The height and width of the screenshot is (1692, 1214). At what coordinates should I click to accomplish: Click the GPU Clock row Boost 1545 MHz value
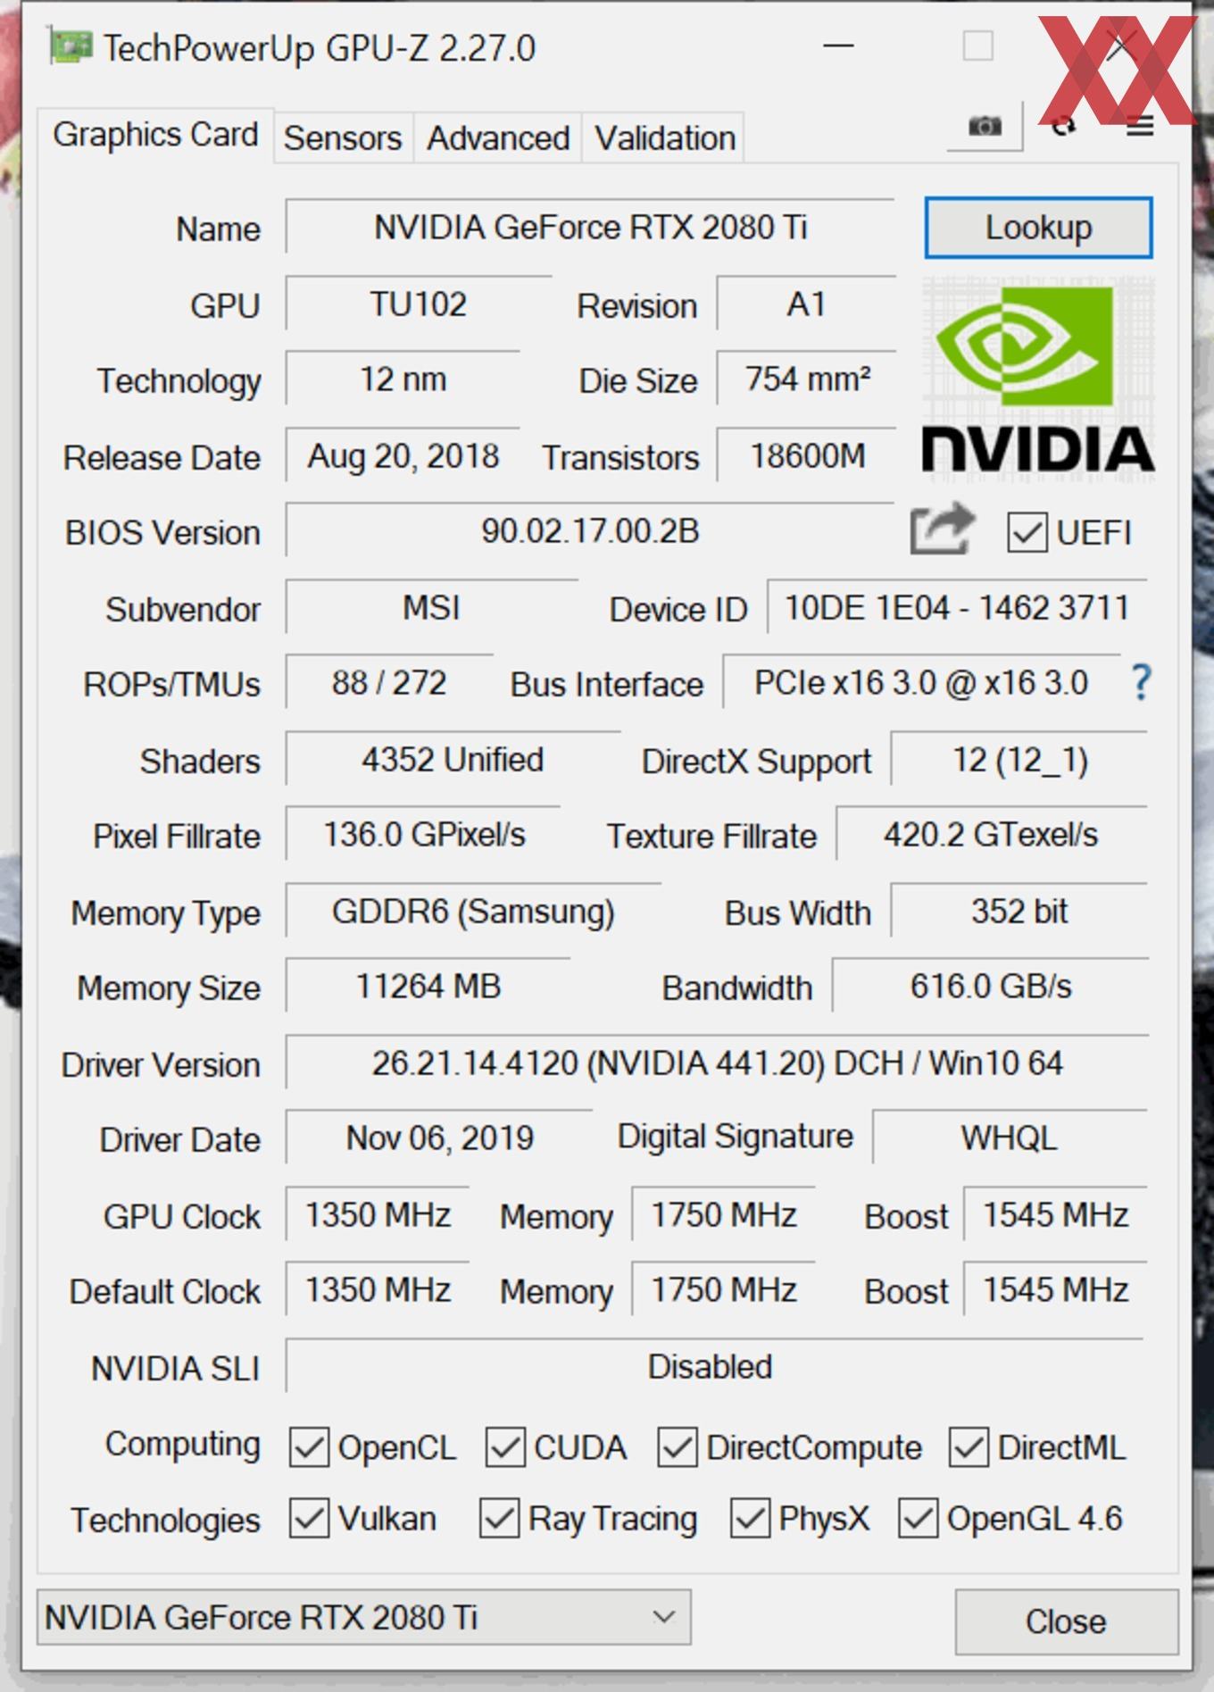pos(1056,1214)
